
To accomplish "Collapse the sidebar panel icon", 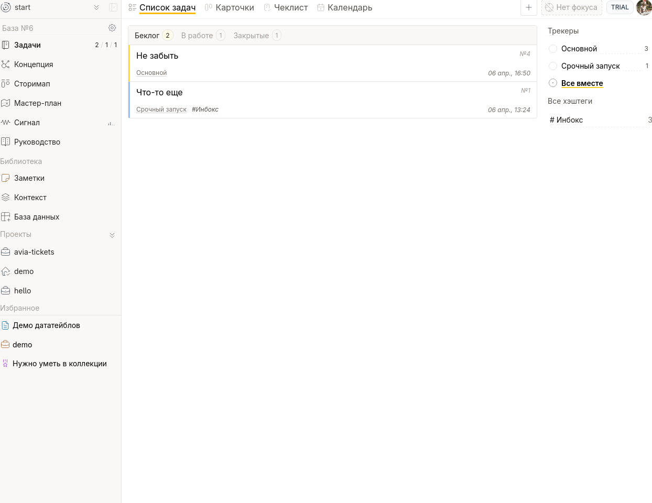I will click(113, 7).
